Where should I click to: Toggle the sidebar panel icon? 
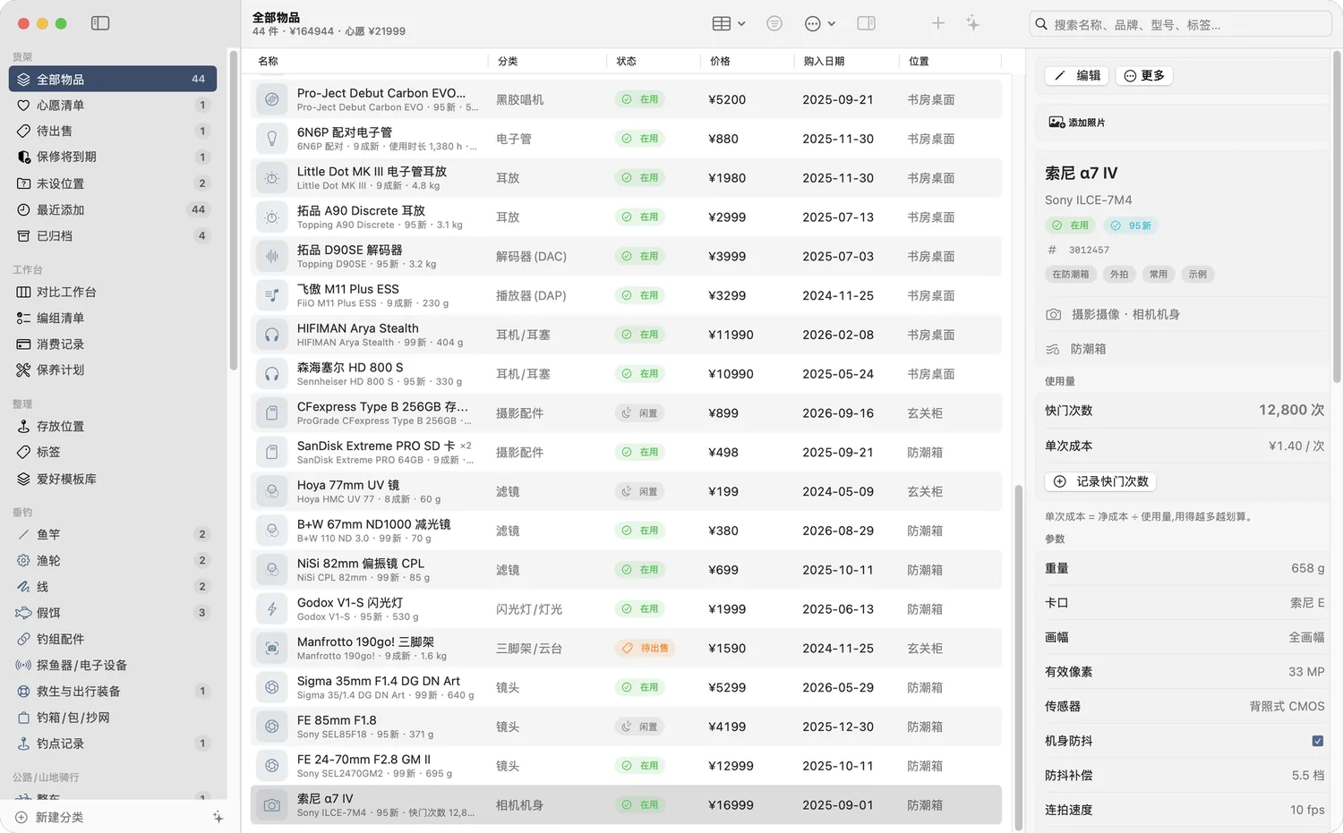coord(100,23)
